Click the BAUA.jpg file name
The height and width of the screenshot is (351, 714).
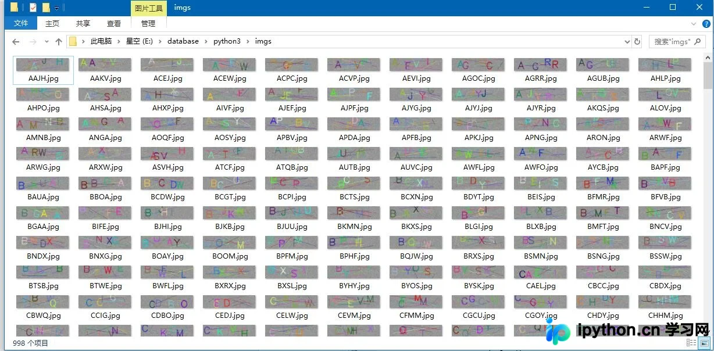43,197
